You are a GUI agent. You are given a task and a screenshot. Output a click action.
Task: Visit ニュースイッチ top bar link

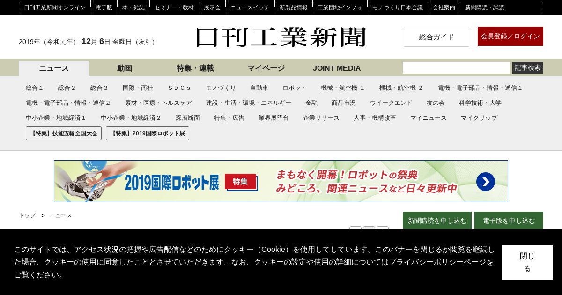pyautogui.click(x=250, y=7)
